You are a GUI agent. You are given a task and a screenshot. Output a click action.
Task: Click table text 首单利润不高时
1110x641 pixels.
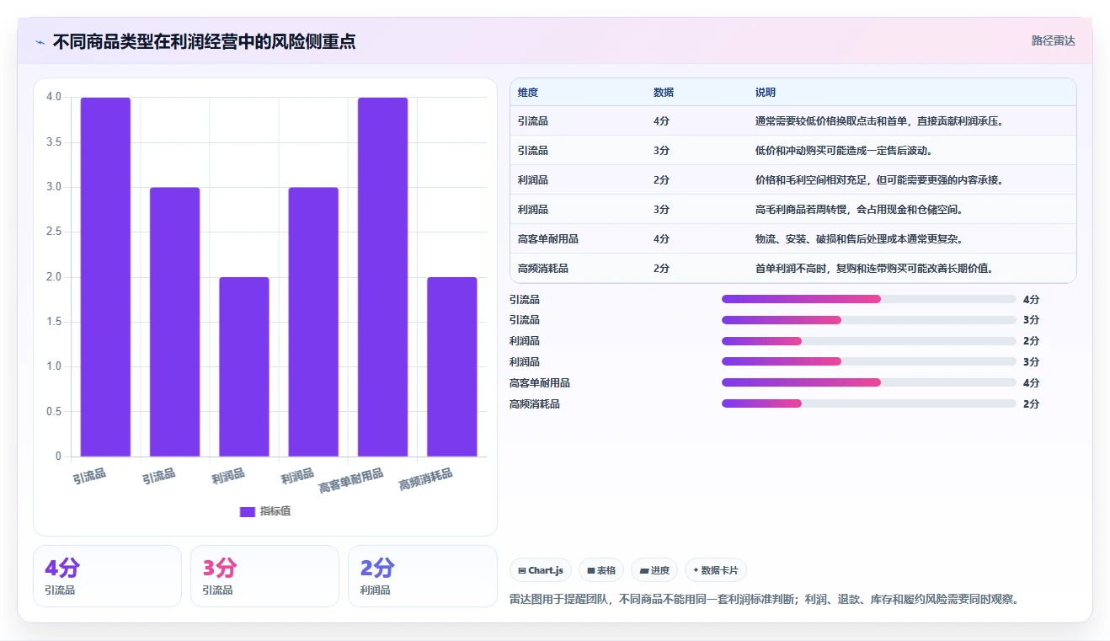(x=791, y=269)
